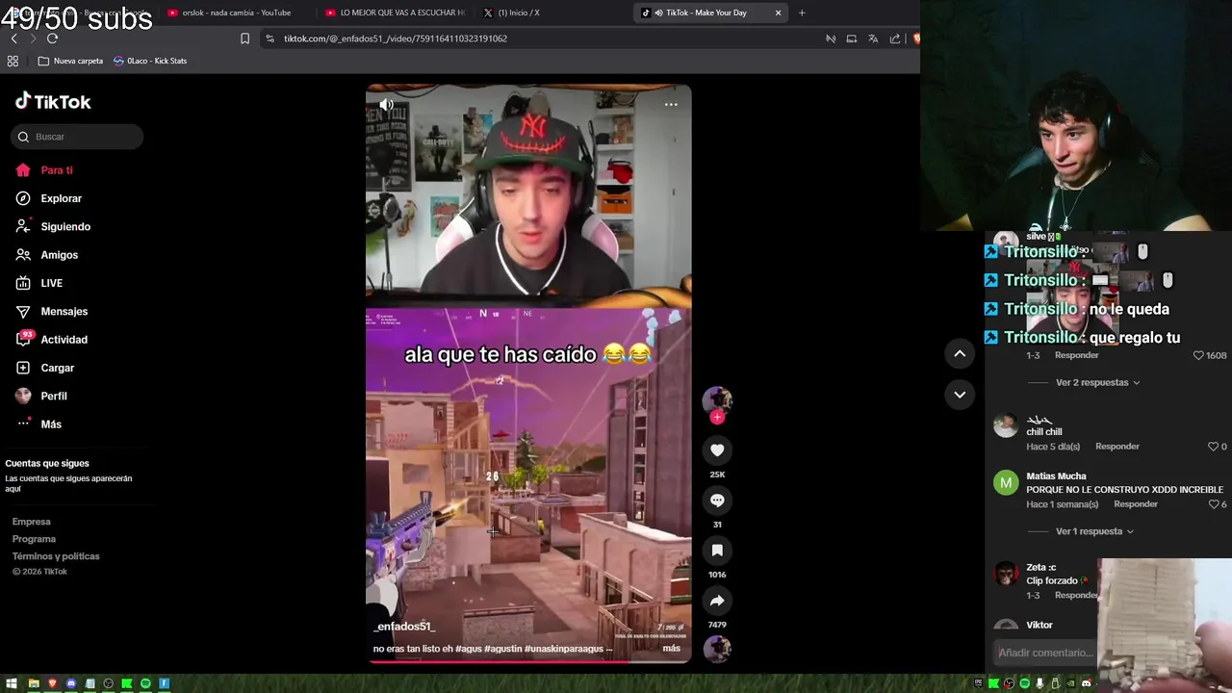Go to next video with down arrow
This screenshot has width=1232, height=693.
coord(960,395)
